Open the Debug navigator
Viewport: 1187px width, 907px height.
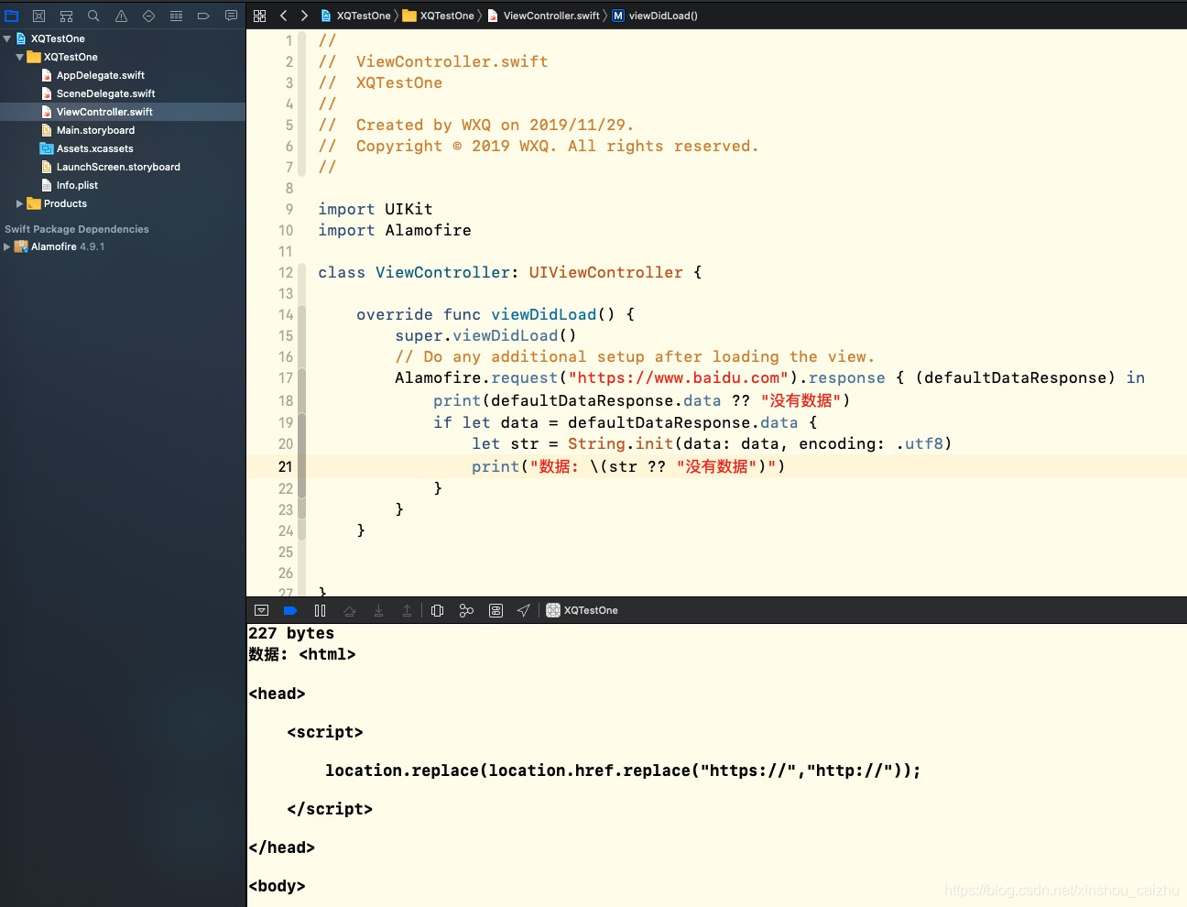coord(176,16)
